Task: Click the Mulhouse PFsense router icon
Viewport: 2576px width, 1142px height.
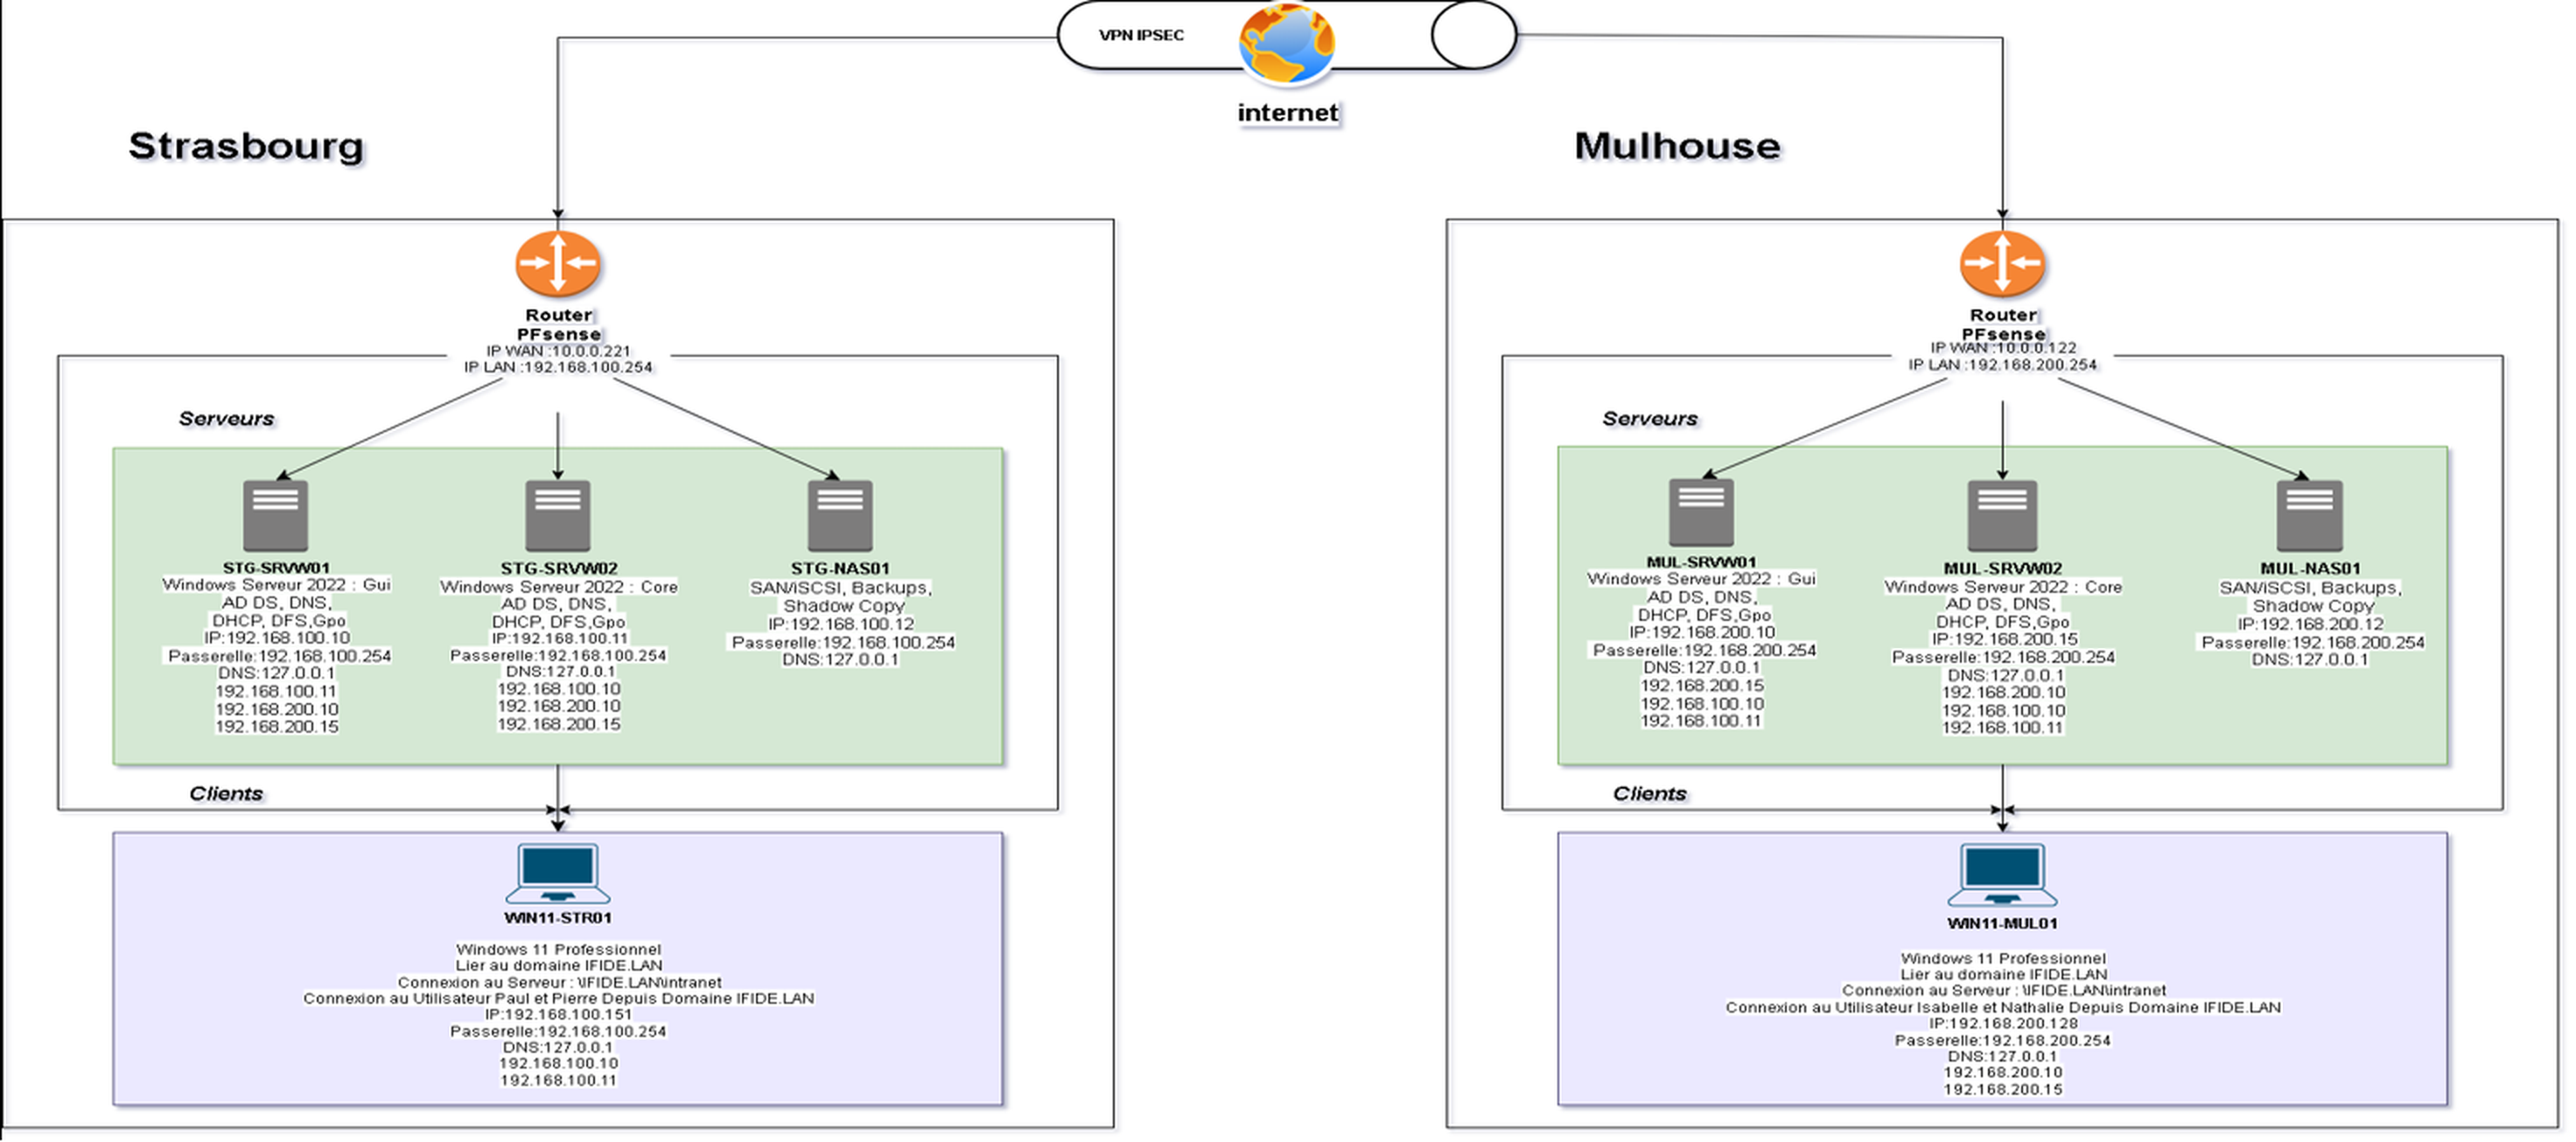Action: [2001, 264]
